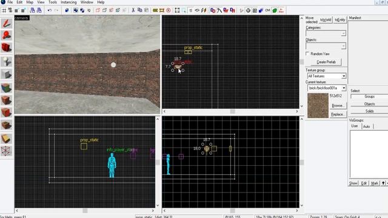
Task: Open the Map menu
Action: click(x=30, y=2)
